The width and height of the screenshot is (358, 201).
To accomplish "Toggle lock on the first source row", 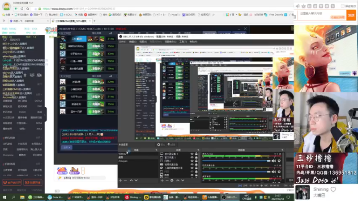I will click(196, 154).
